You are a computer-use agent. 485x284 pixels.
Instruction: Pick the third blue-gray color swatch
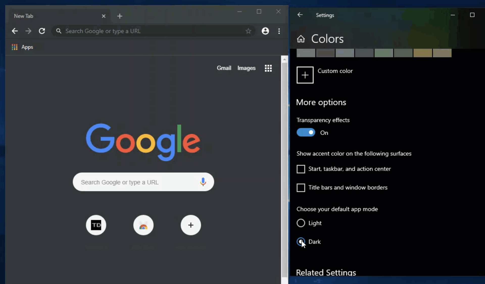pyautogui.click(x=345, y=53)
